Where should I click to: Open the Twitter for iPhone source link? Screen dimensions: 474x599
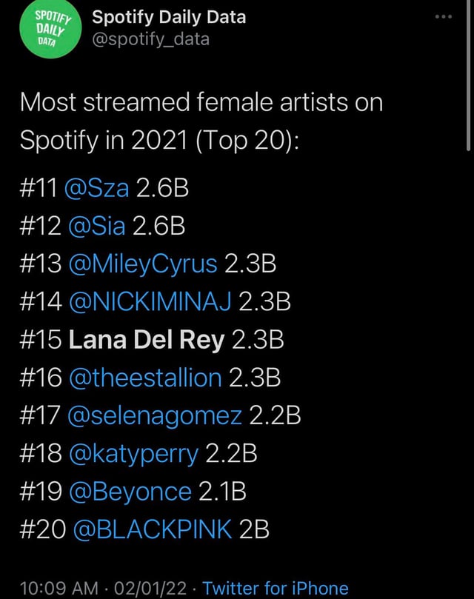coord(276,589)
